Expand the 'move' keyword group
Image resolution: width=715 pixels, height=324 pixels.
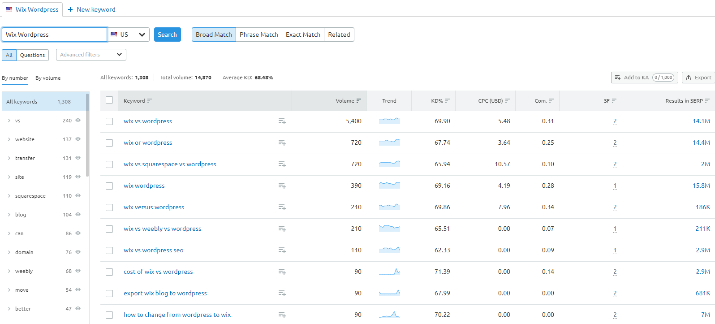point(9,290)
